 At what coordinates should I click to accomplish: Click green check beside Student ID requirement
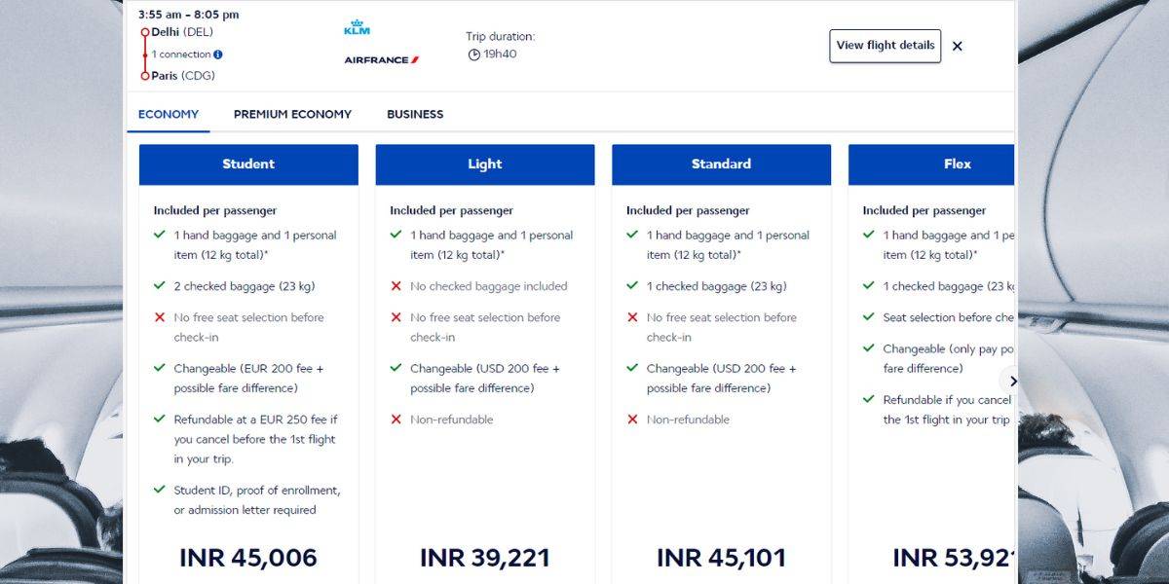[x=158, y=491]
